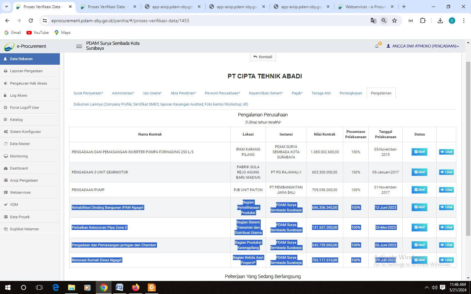Switch to Perlengkapan tab
This screenshot has width=471, height=294.
coord(351,93)
